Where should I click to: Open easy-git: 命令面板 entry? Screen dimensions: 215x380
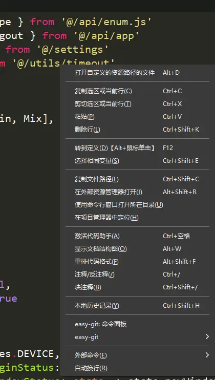(137, 324)
